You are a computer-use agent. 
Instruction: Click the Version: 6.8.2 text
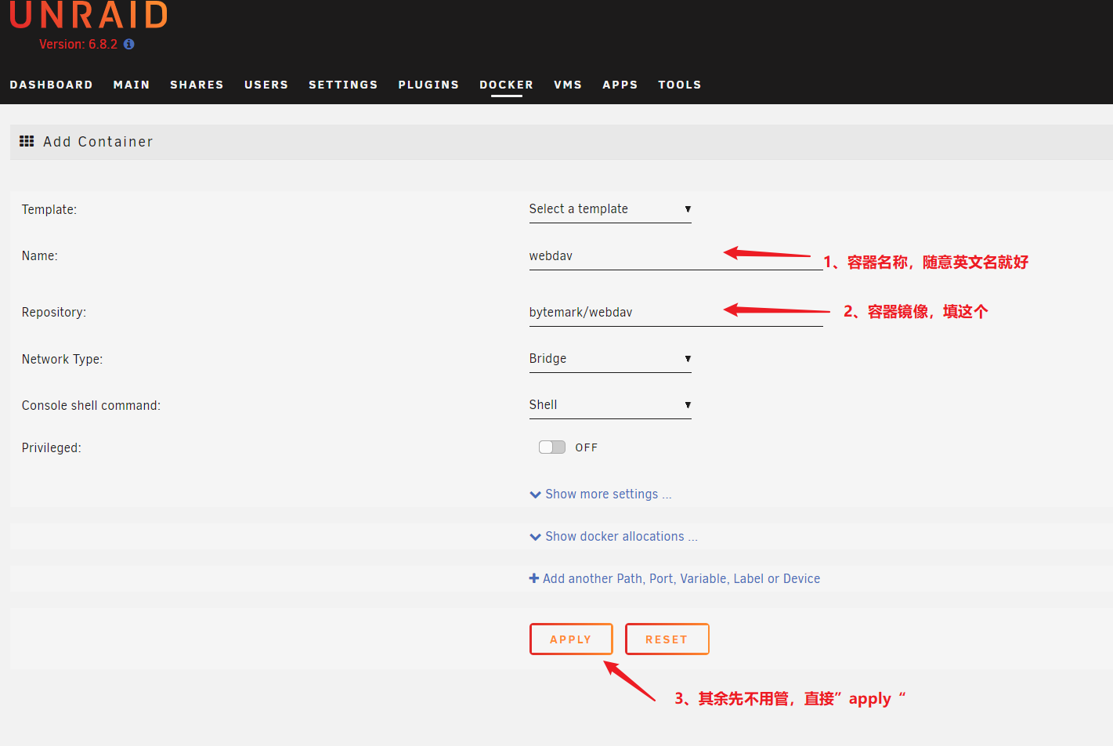(78, 45)
